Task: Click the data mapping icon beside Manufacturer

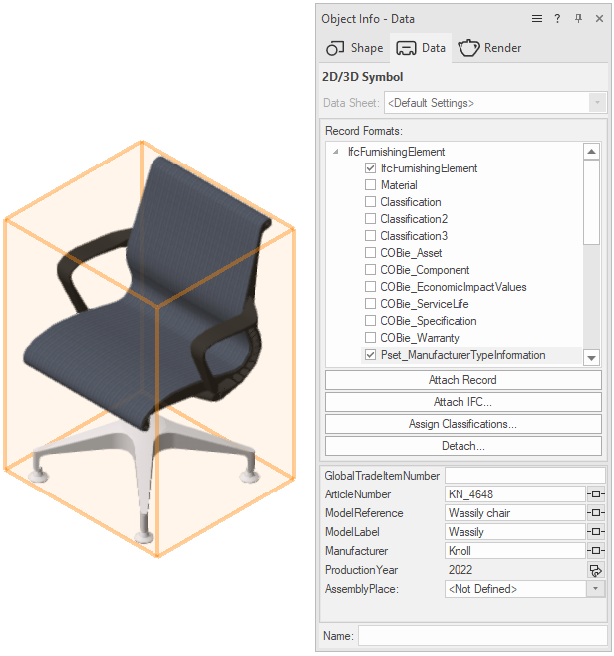Action: [595, 551]
